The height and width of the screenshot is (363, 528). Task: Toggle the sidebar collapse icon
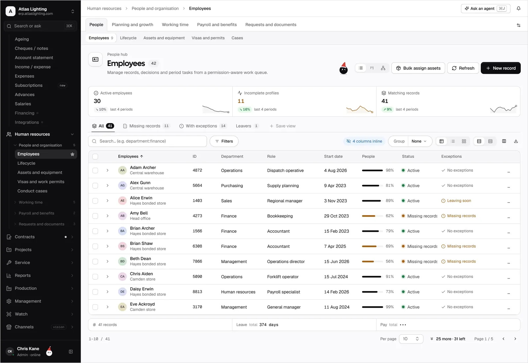71,352
